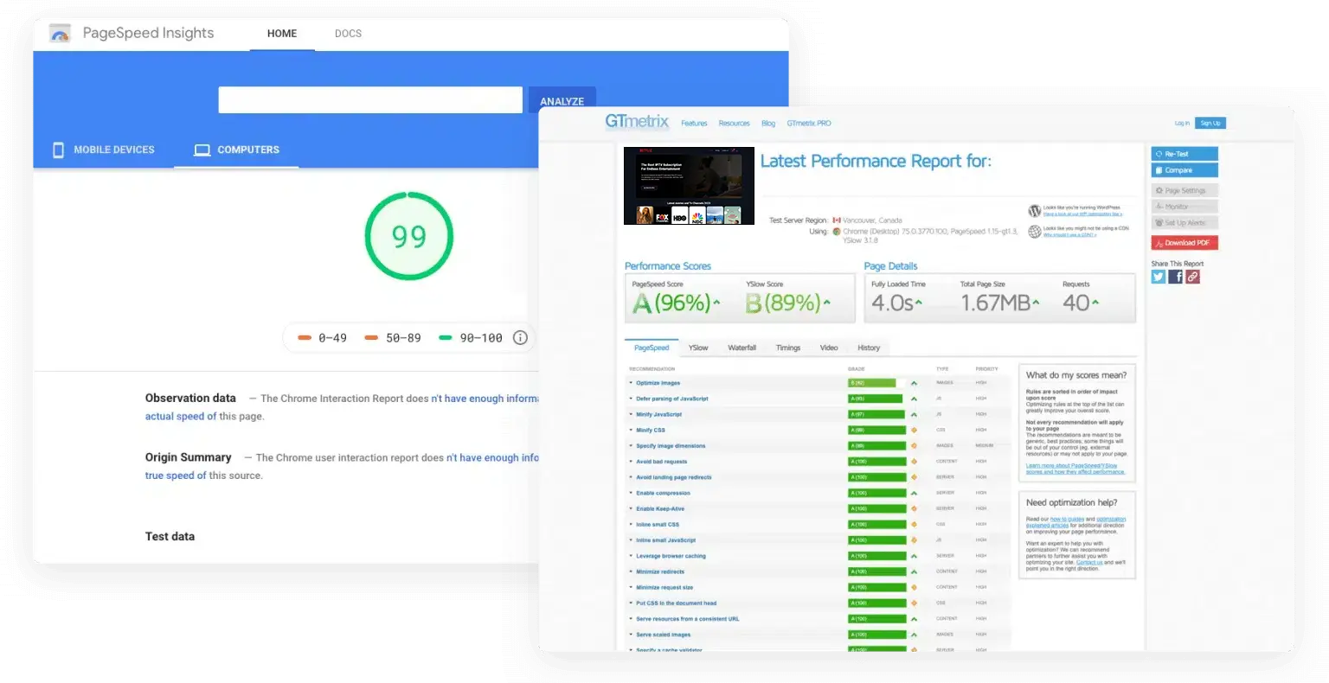Click up-arrow icon on Enable compression row

[x=914, y=493]
